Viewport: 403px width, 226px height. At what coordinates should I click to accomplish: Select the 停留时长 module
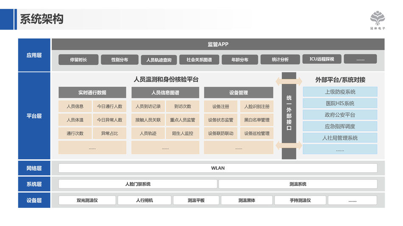(78, 60)
